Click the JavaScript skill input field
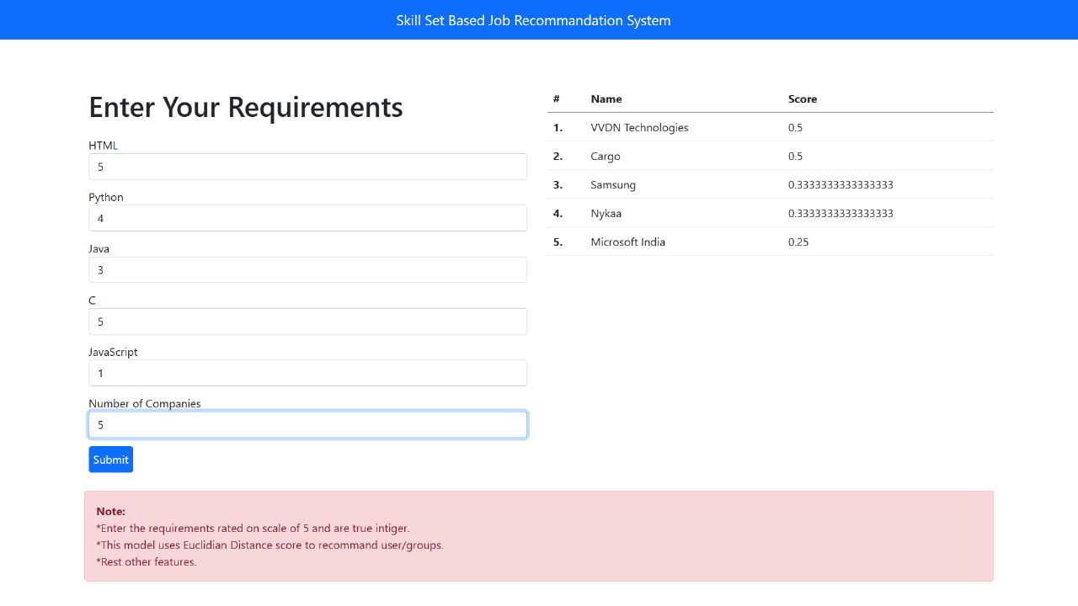Screen dimensions: 1078x606 (307, 373)
